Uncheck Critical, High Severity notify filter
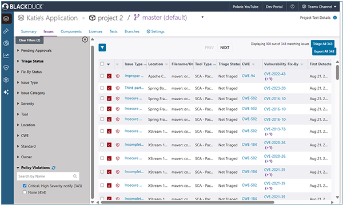The width and height of the screenshot is (343, 205). tap(25, 186)
